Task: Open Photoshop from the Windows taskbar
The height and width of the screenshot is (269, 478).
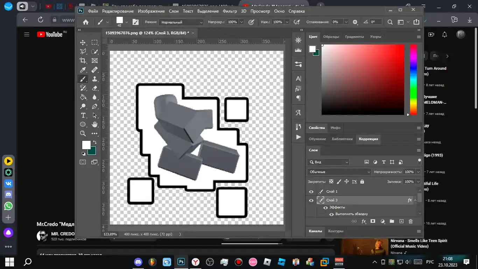Action: coord(181,262)
